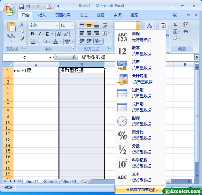Select the 科学记数 format option
The width and height of the screenshot is (202, 195).
[x=140, y=163]
